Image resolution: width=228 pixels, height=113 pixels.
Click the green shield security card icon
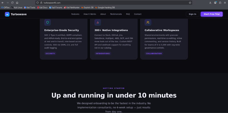pos(47,22)
